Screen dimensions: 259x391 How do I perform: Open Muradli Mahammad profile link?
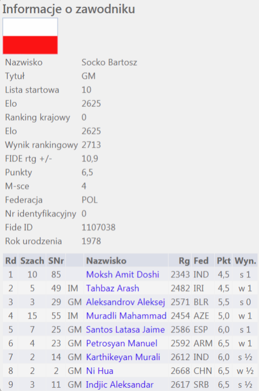coord(127,316)
